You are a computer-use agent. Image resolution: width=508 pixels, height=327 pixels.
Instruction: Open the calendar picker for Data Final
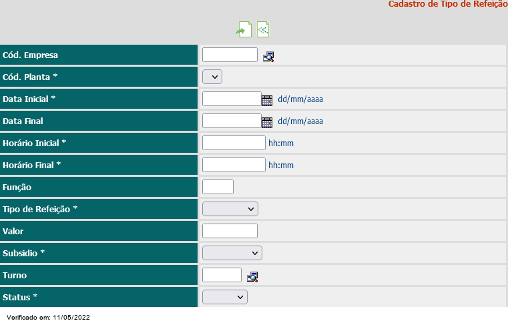pos(267,122)
